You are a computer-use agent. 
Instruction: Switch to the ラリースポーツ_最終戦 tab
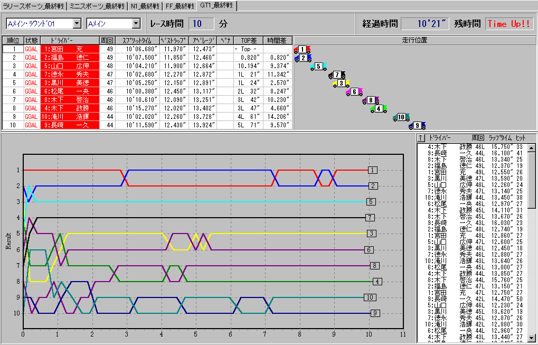[34, 6]
